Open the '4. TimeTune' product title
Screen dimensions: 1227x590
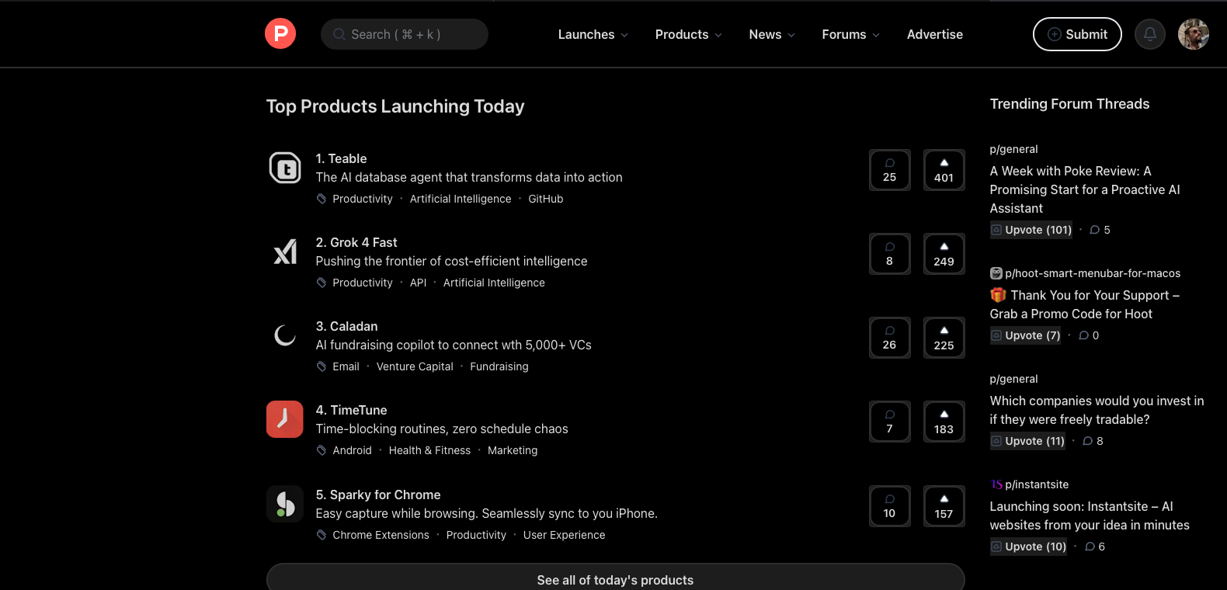coord(351,410)
